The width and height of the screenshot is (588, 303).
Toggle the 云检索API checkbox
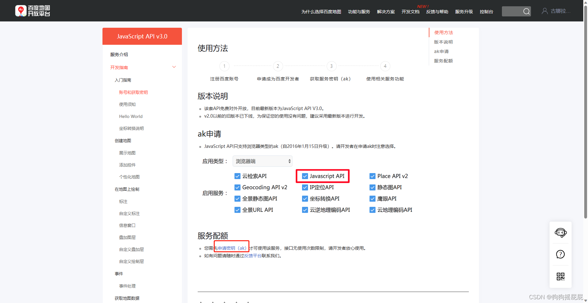pyautogui.click(x=237, y=176)
